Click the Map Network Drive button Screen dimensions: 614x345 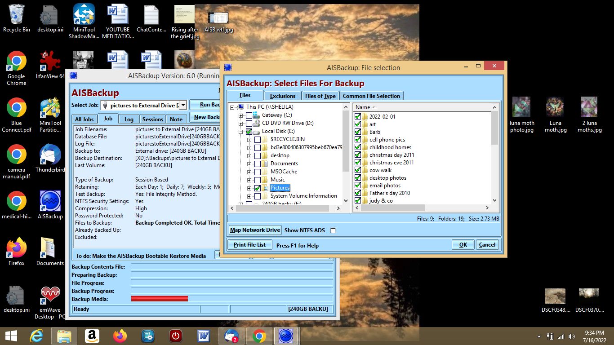tap(255, 230)
